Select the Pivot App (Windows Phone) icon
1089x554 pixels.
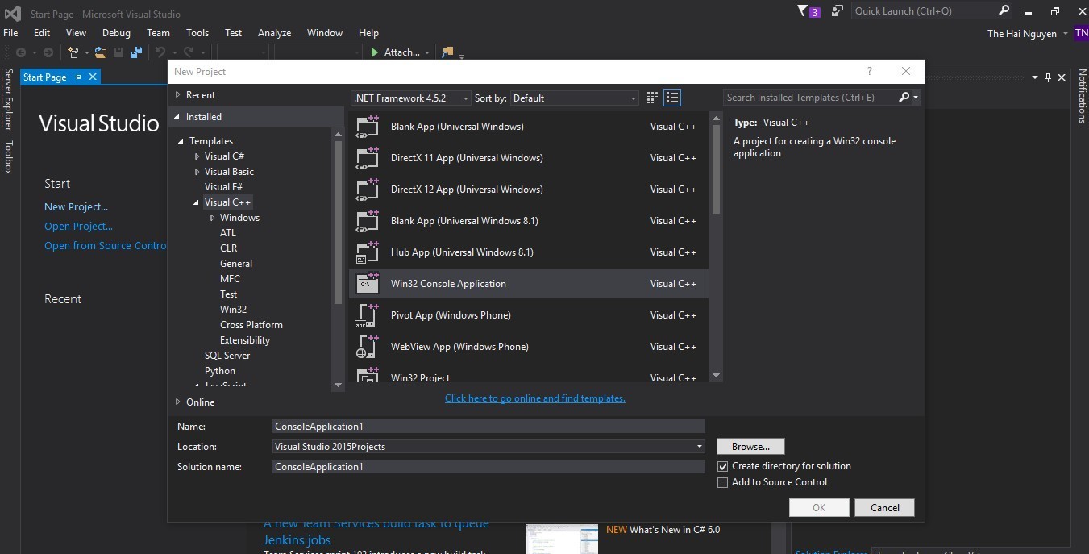tap(368, 315)
